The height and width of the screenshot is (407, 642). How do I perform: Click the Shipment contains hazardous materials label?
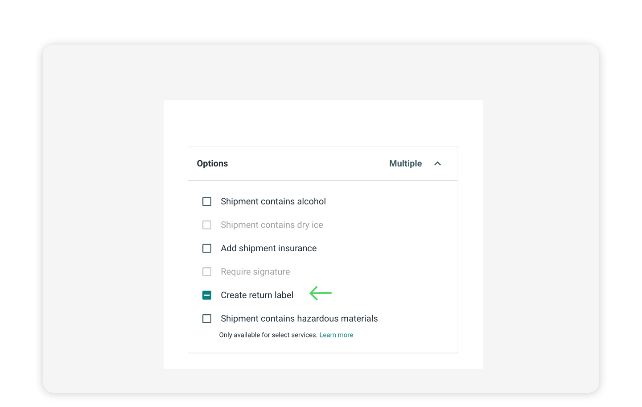pyautogui.click(x=299, y=319)
